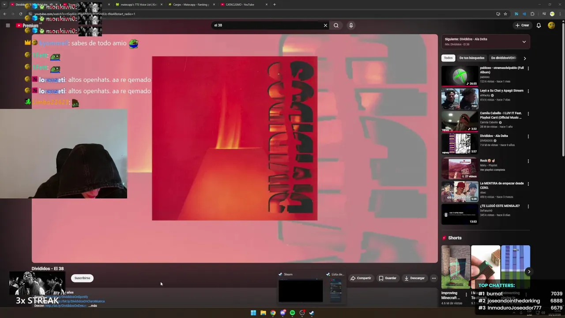The height and width of the screenshot is (318, 565).
Task: Open options for 'Leyó a Su Chat y Apagó Stream'
Action: click(x=528, y=91)
